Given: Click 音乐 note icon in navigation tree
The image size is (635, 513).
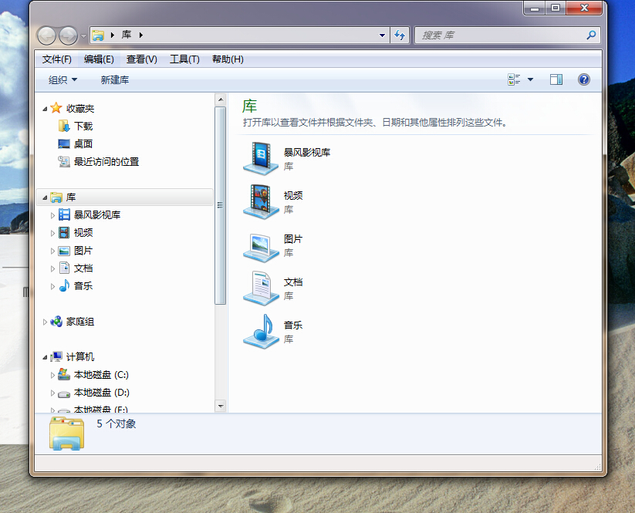Looking at the screenshot, I should [64, 285].
